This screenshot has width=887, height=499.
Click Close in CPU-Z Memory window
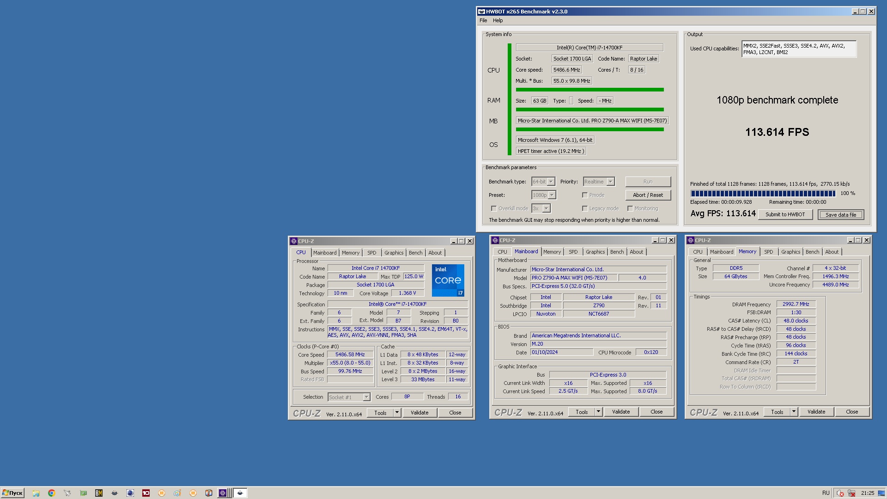852,412
